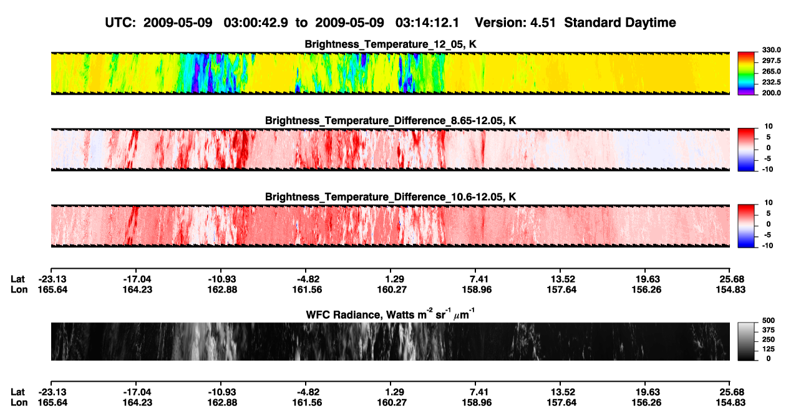The image size is (811, 416).
Task: Click upper axis latitude value -10.93
Action: [x=221, y=279]
